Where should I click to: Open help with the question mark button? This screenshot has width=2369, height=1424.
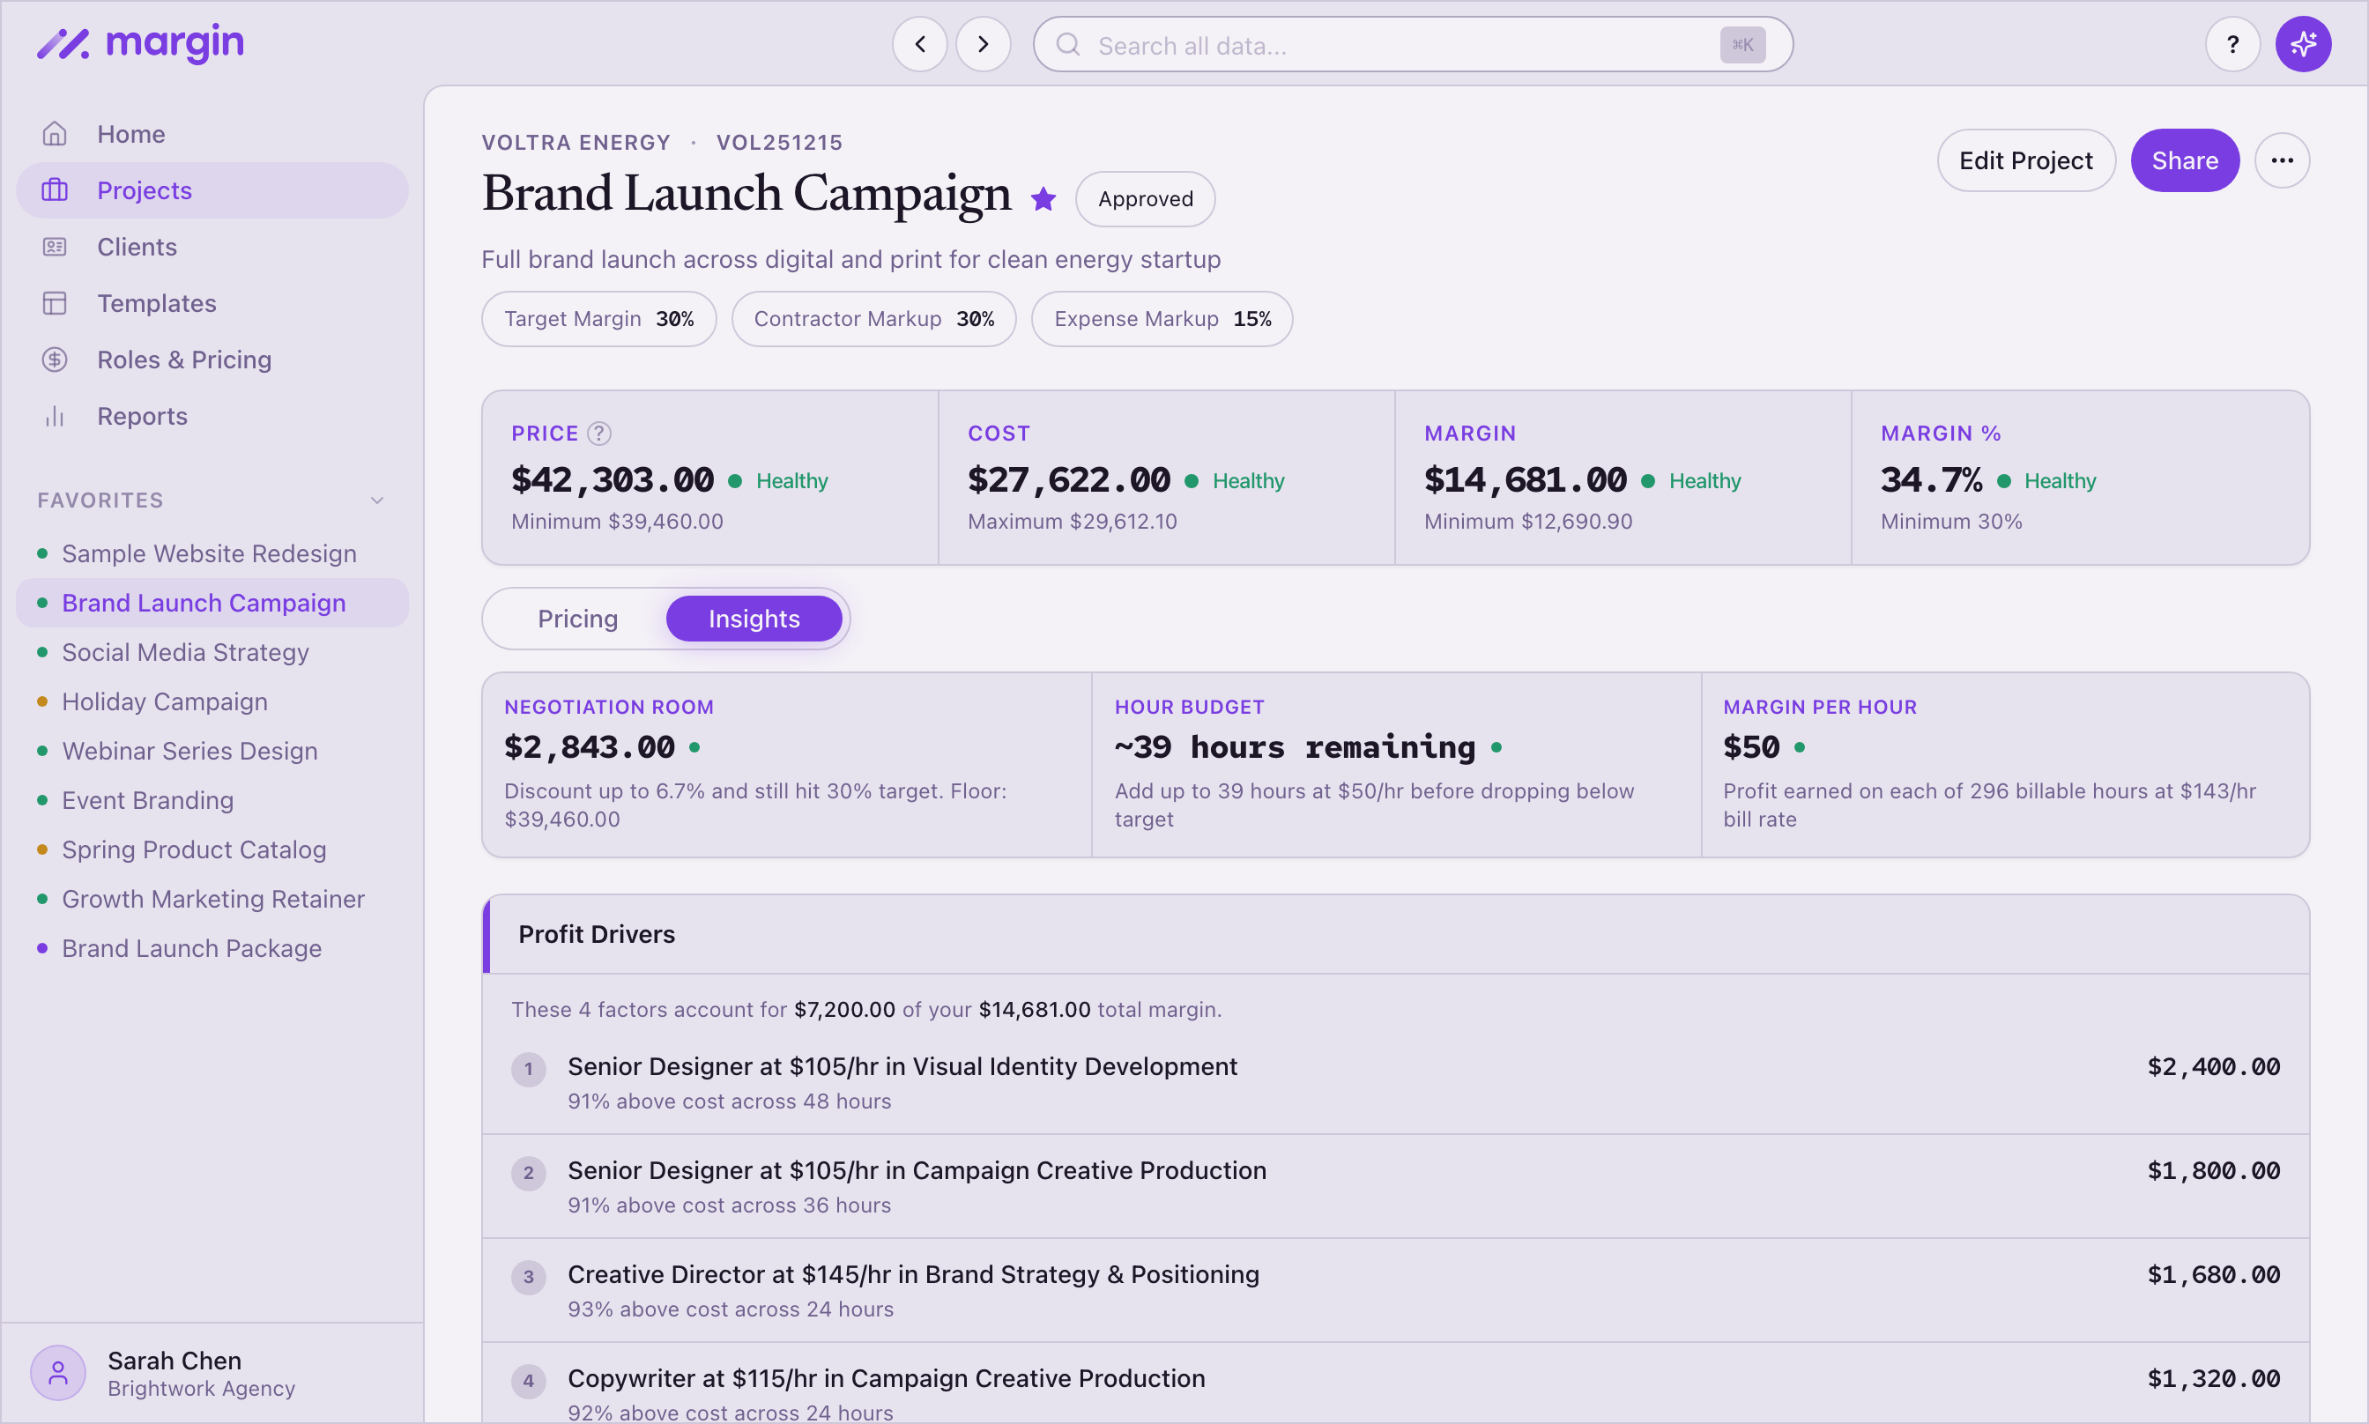point(2232,44)
